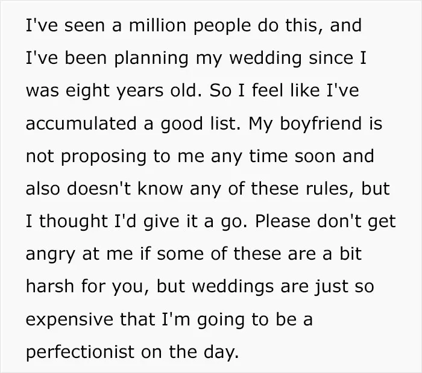The height and width of the screenshot is (373, 422).
Task: Click the word "million" in first line
Action: 158,25
